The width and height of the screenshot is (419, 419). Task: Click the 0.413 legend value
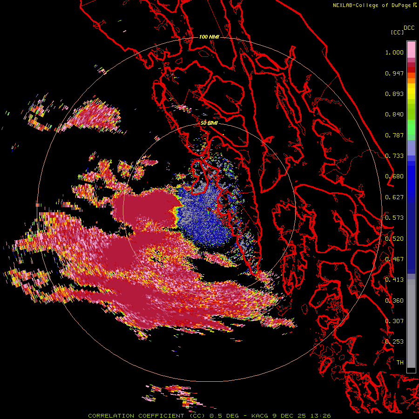coord(394,280)
